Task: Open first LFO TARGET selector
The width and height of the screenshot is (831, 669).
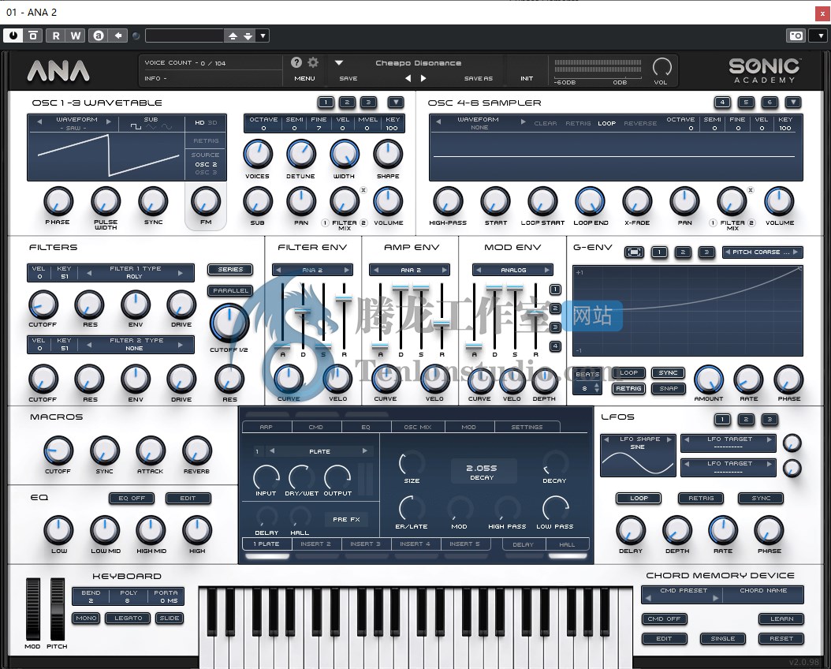Action: pos(729,443)
